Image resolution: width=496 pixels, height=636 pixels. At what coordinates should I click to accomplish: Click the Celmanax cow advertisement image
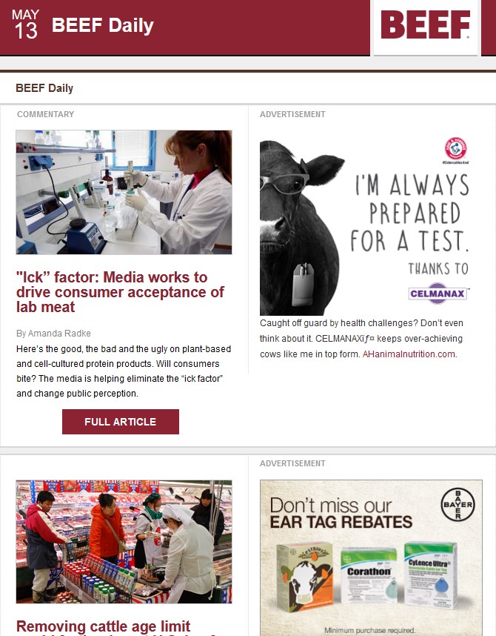point(364,228)
